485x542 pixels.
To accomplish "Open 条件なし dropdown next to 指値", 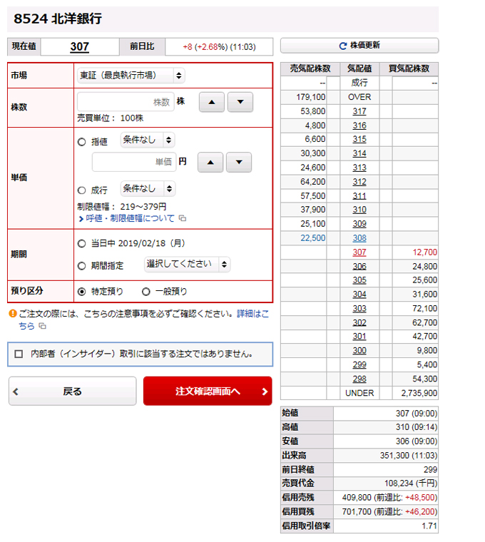I will click(148, 140).
